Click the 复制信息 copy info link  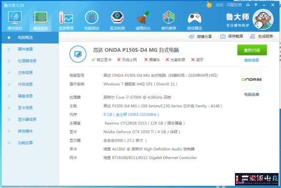click(x=251, y=60)
